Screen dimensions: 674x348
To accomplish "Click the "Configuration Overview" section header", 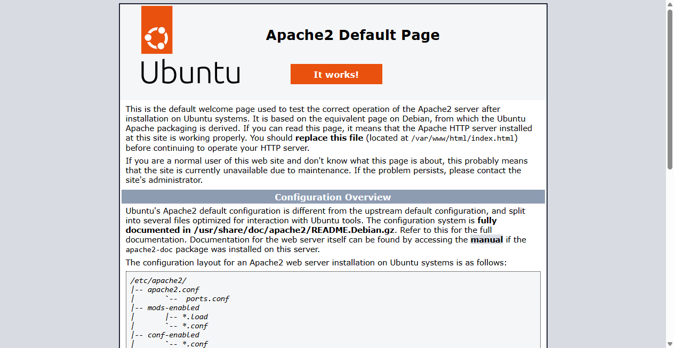I will 333,197.
